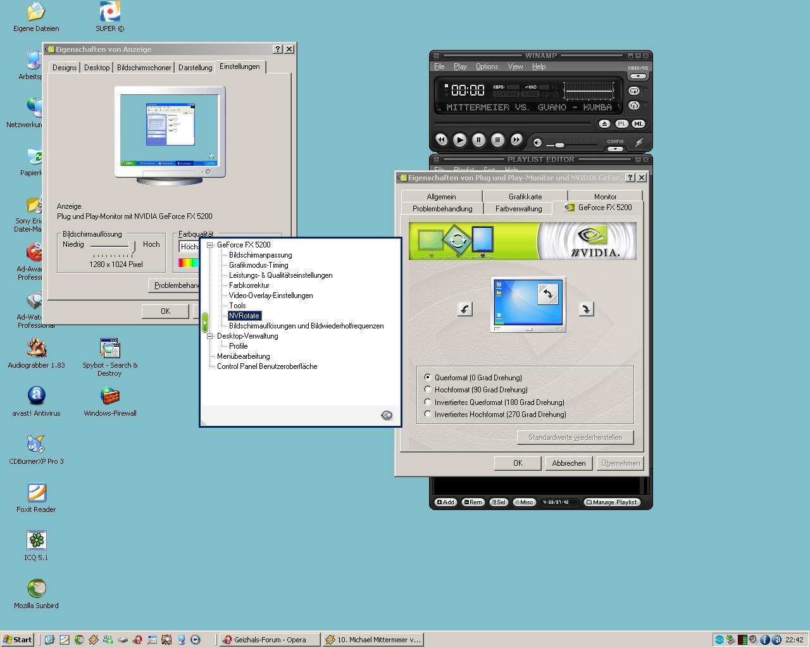
Task: Click Abbrechen in NVIDIA properties dialog
Action: (569, 463)
